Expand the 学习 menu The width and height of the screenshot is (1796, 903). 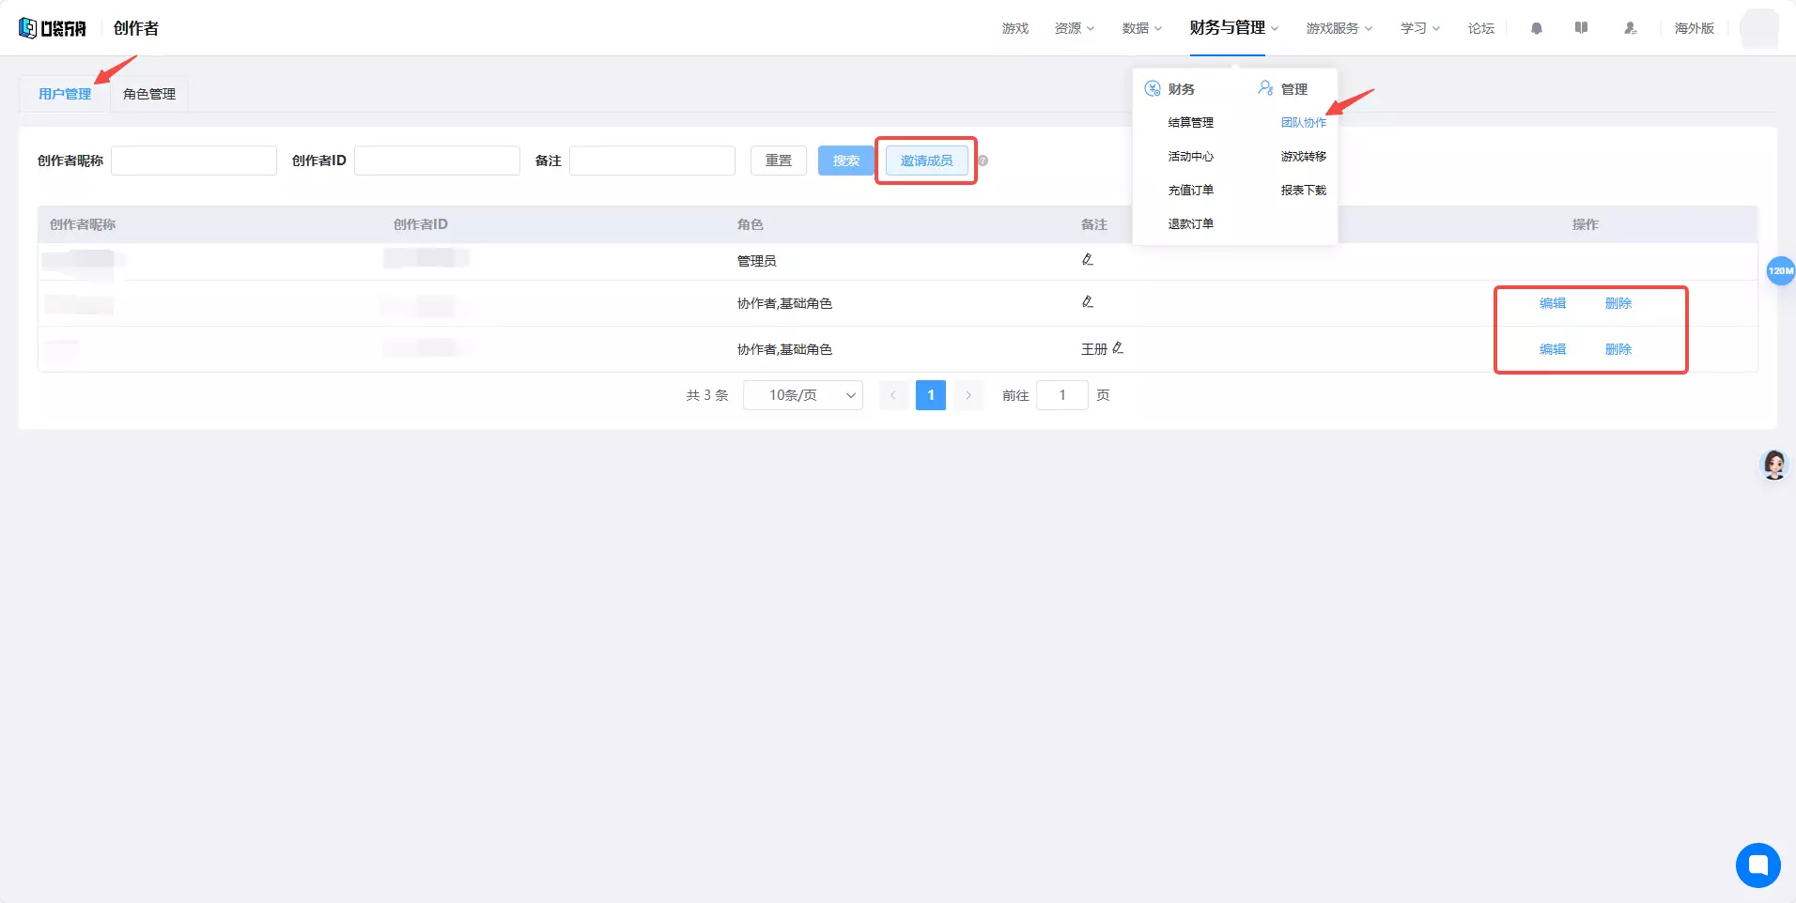[x=1420, y=28]
